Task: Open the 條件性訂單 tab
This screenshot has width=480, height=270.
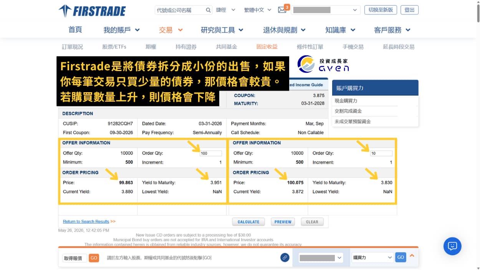Action: point(310,47)
